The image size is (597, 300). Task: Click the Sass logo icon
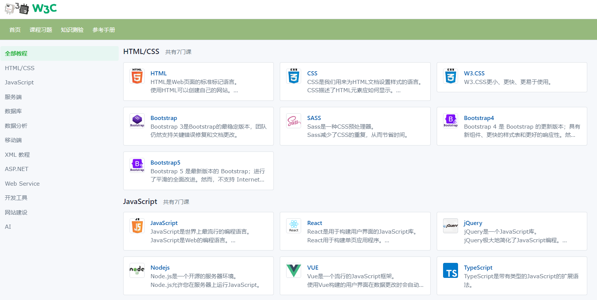coord(294,121)
